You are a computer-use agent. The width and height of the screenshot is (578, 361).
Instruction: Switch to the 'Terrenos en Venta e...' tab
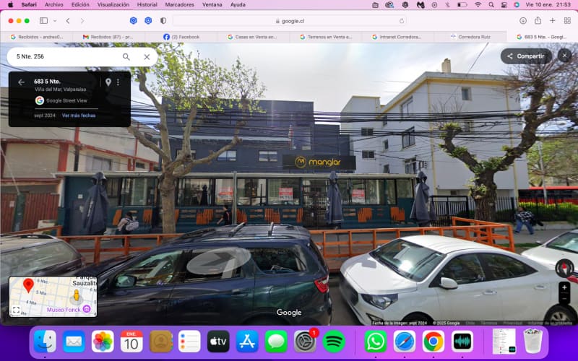click(326, 37)
